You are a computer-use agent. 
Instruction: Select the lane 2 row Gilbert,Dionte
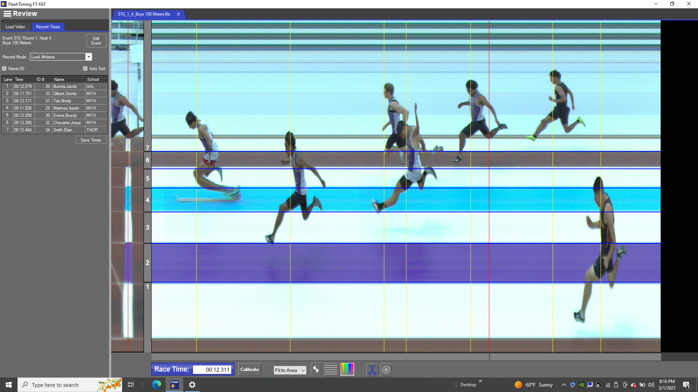55,94
